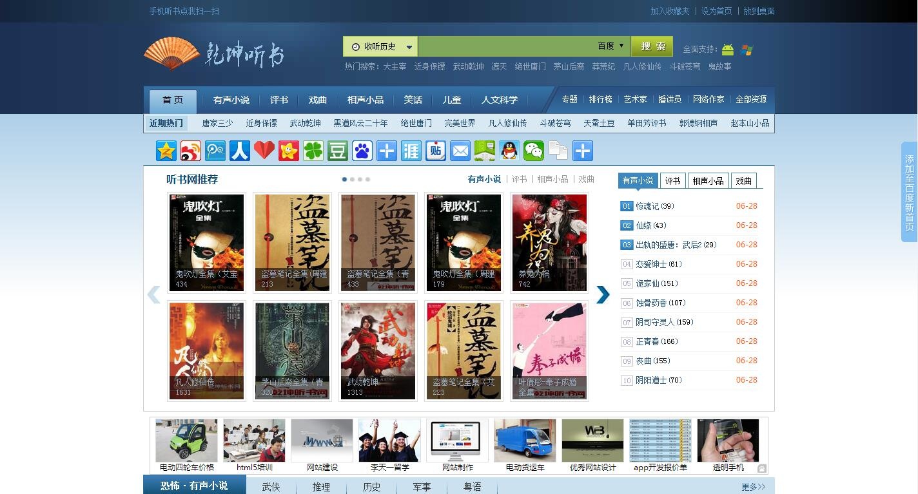Click the Windows support icon
The height and width of the screenshot is (494, 918).
point(747,50)
